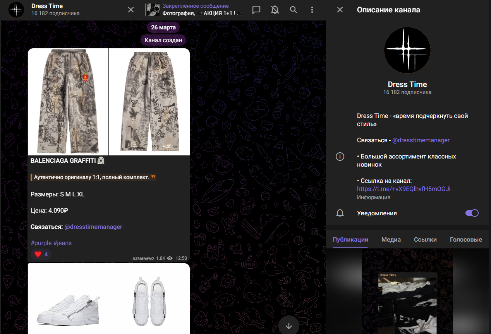Open the pinned message Закреплённое сообщение
The width and height of the screenshot is (491, 334).
coord(196,10)
